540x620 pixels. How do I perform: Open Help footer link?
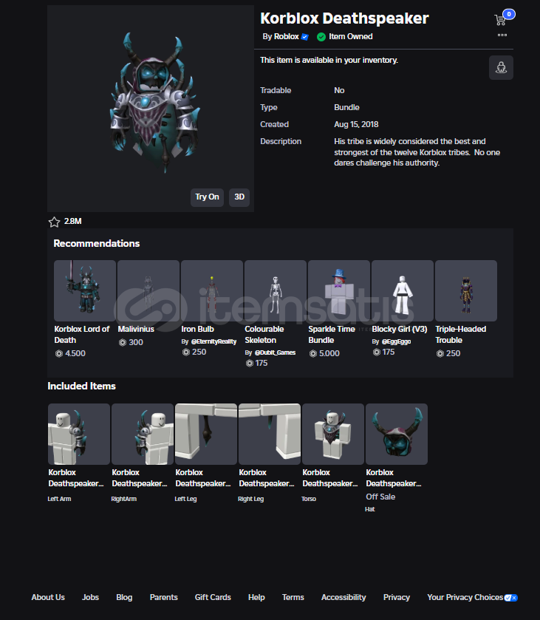coord(256,598)
